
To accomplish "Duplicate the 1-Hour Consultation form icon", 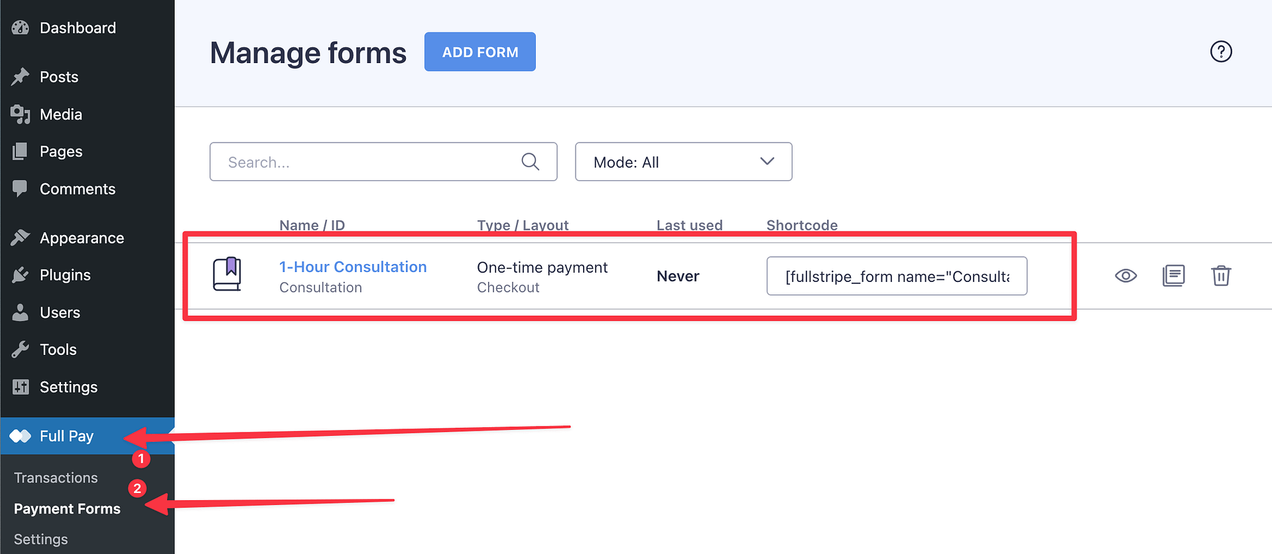I will point(1173,276).
